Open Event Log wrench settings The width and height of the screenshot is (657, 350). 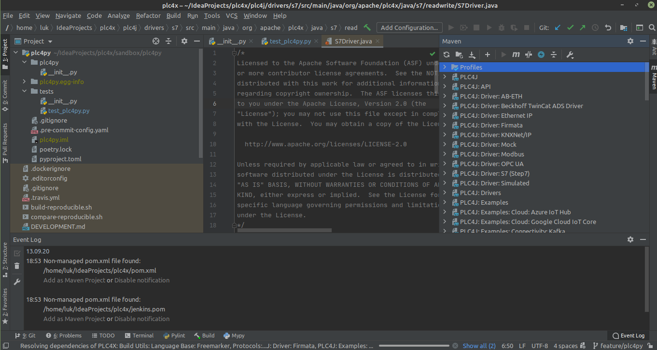(17, 282)
